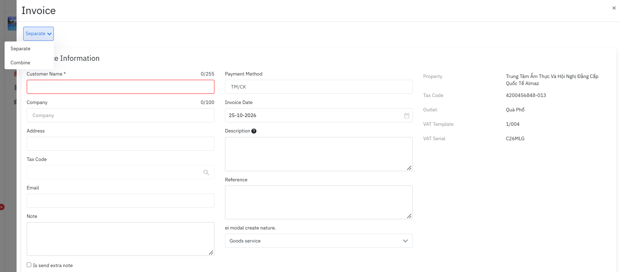
Task: Click the Address text field
Action: pos(121,144)
